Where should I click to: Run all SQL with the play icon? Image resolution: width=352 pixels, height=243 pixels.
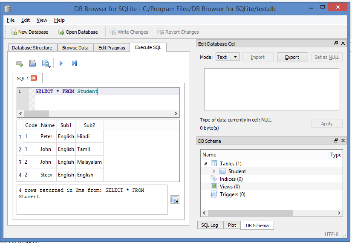[61, 64]
